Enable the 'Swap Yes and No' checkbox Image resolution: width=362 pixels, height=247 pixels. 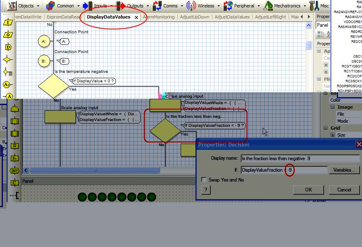click(x=204, y=180)
